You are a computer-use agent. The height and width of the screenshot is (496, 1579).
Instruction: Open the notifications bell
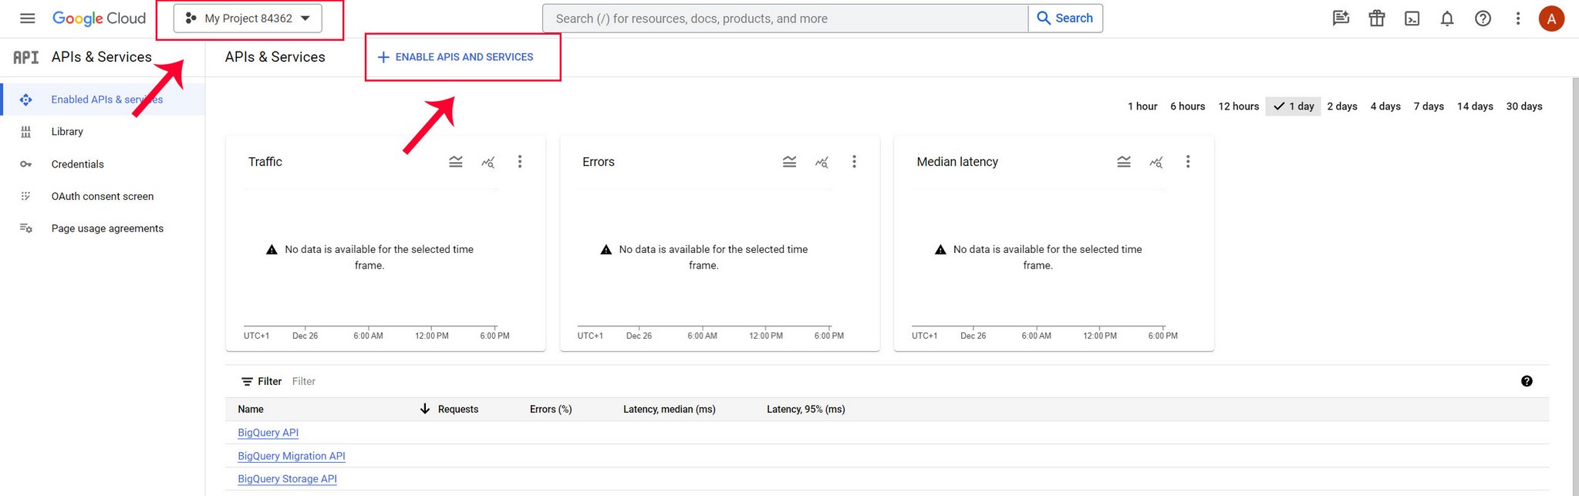(x=1447, y=19)
